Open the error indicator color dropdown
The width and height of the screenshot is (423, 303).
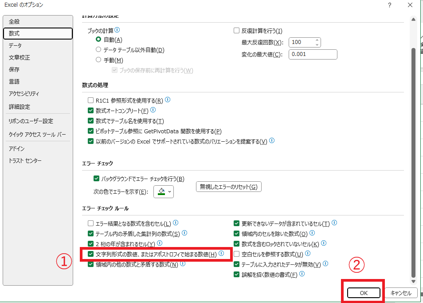(164, 191)
